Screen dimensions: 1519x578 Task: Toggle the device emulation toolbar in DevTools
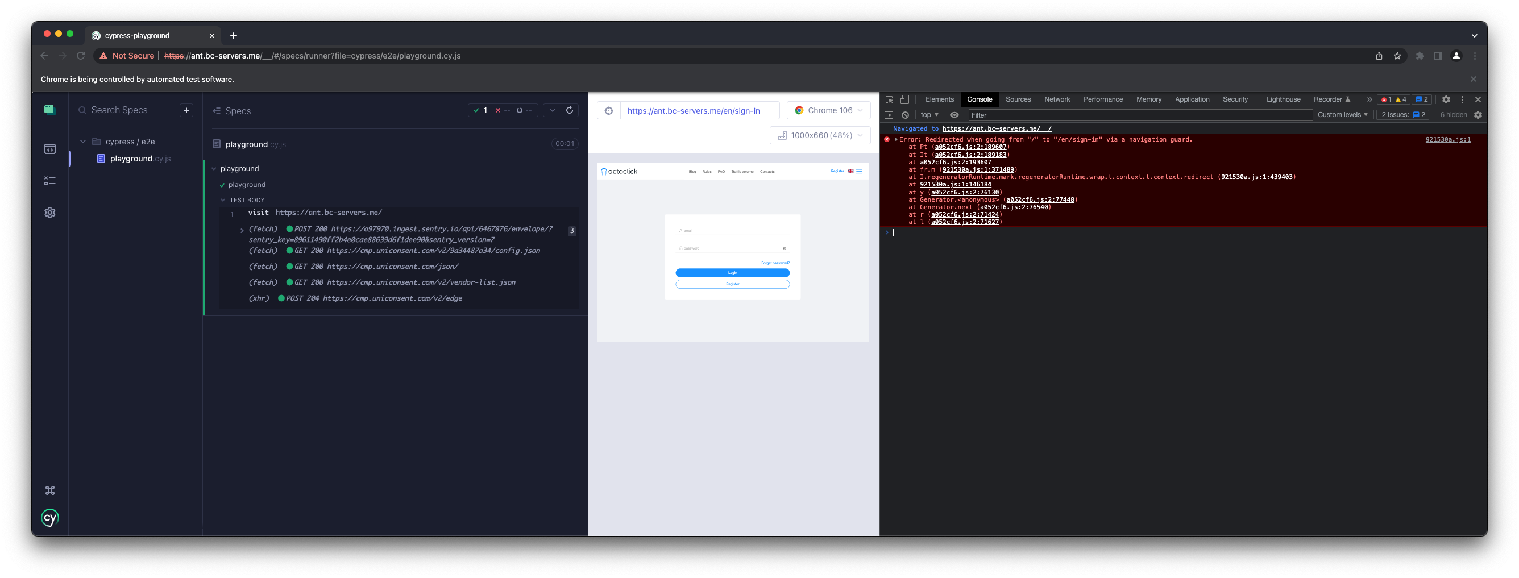[x=905, y=99]
